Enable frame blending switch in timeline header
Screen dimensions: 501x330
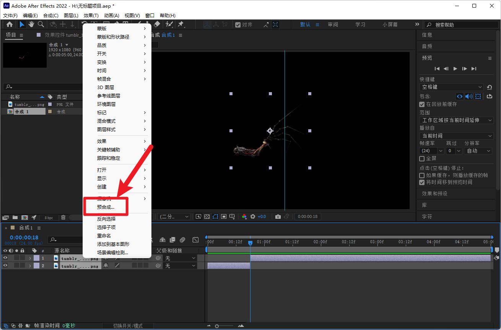[x=172, y=240]
